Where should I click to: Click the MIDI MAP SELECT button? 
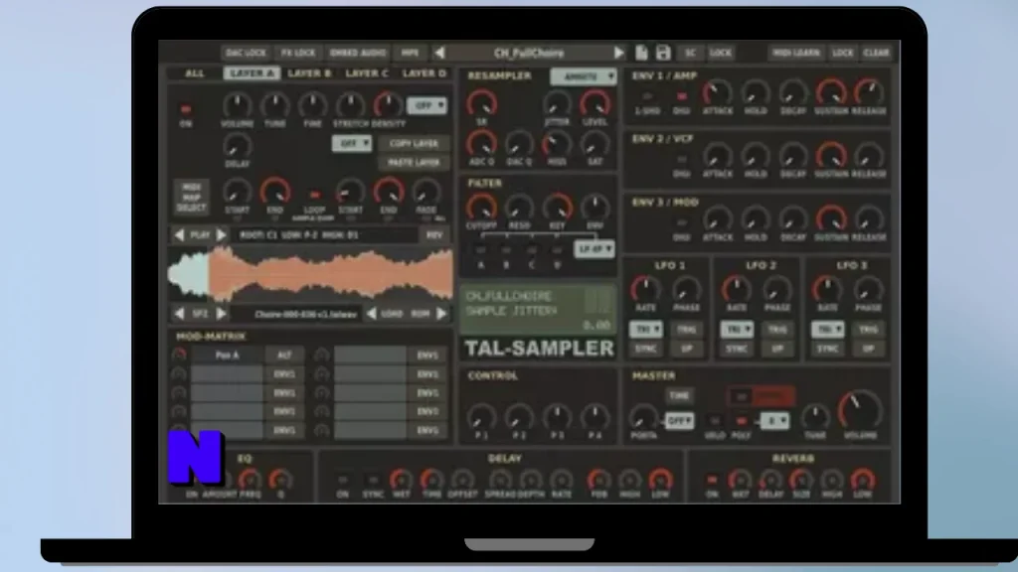191,198
